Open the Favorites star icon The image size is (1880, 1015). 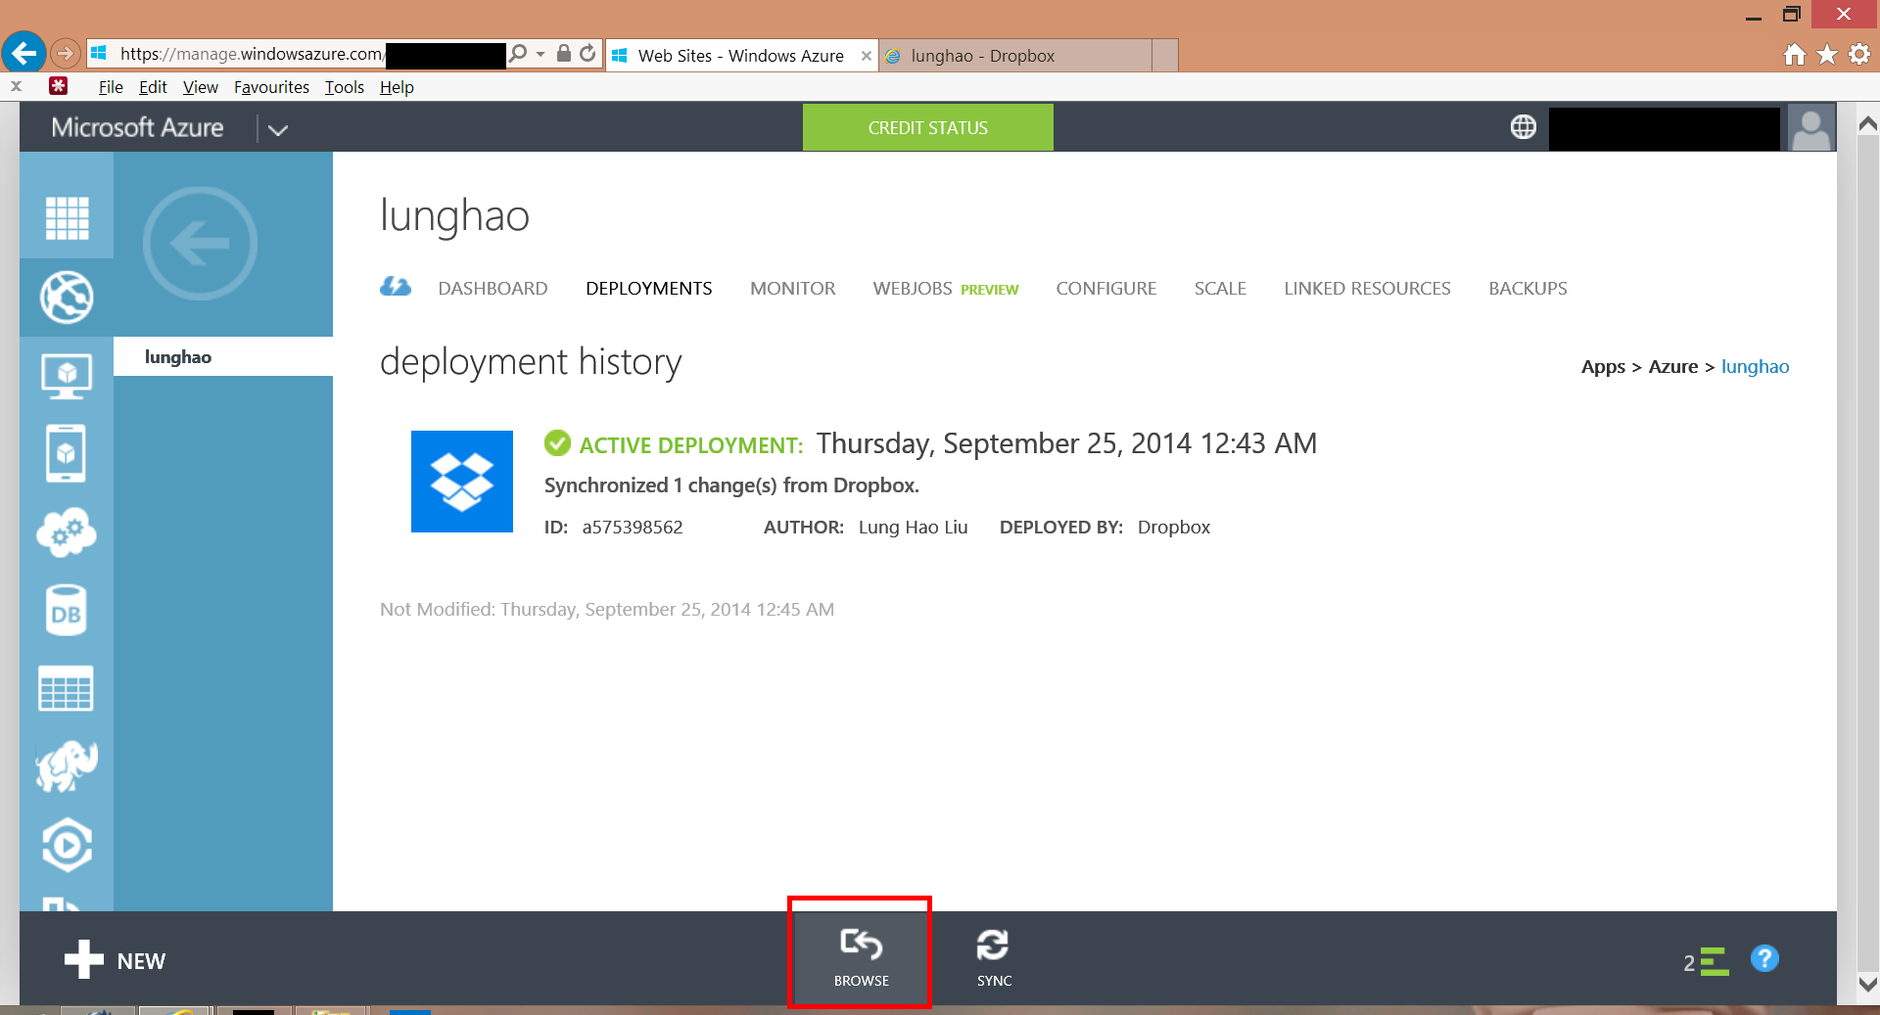tap(1827, 55)
